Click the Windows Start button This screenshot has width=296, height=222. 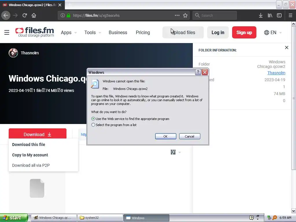click(x=14, y=218)
